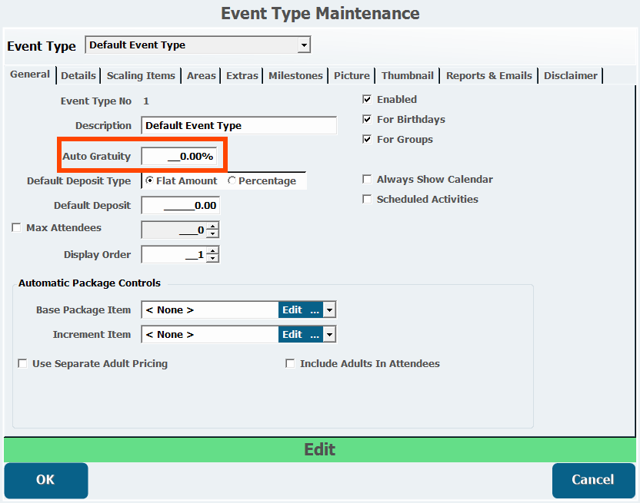This screenshot has width=640, height=503.
Task: Select the Percentage deposit type option
Action: click(x=232, y=180)
